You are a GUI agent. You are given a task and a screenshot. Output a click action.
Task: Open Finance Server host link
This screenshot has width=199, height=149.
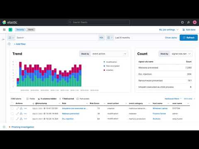159,114
